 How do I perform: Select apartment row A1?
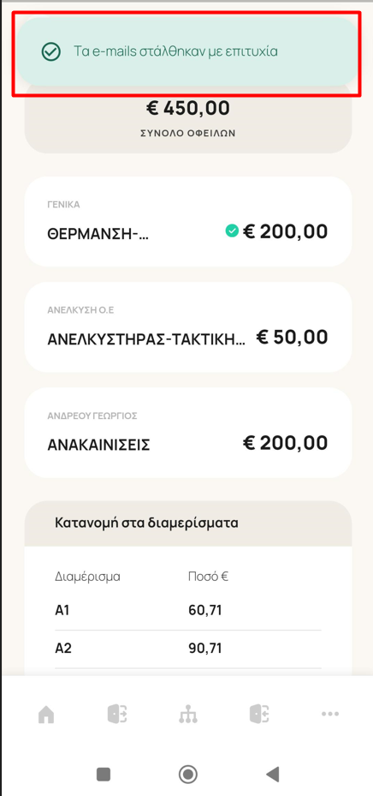point(188,610)
